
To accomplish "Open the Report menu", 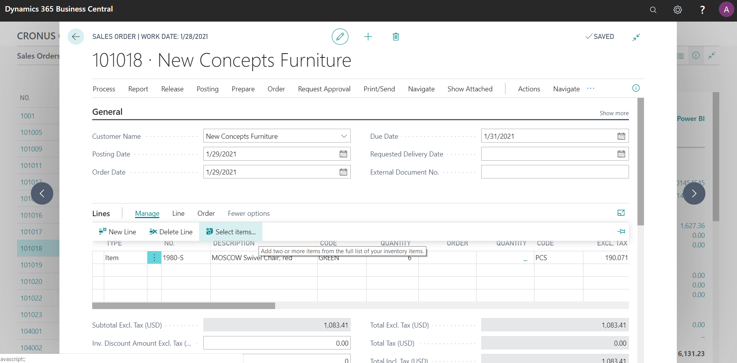I will click(x=138, y=89).
